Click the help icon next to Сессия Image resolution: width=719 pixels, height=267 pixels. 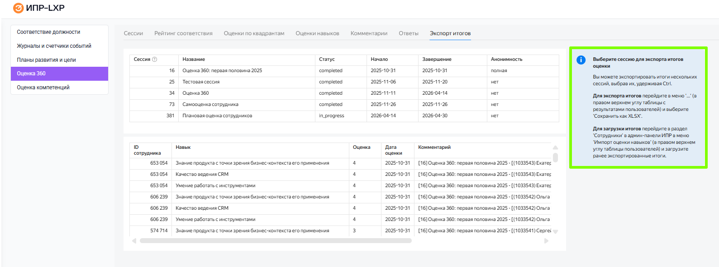coord(155,60)
